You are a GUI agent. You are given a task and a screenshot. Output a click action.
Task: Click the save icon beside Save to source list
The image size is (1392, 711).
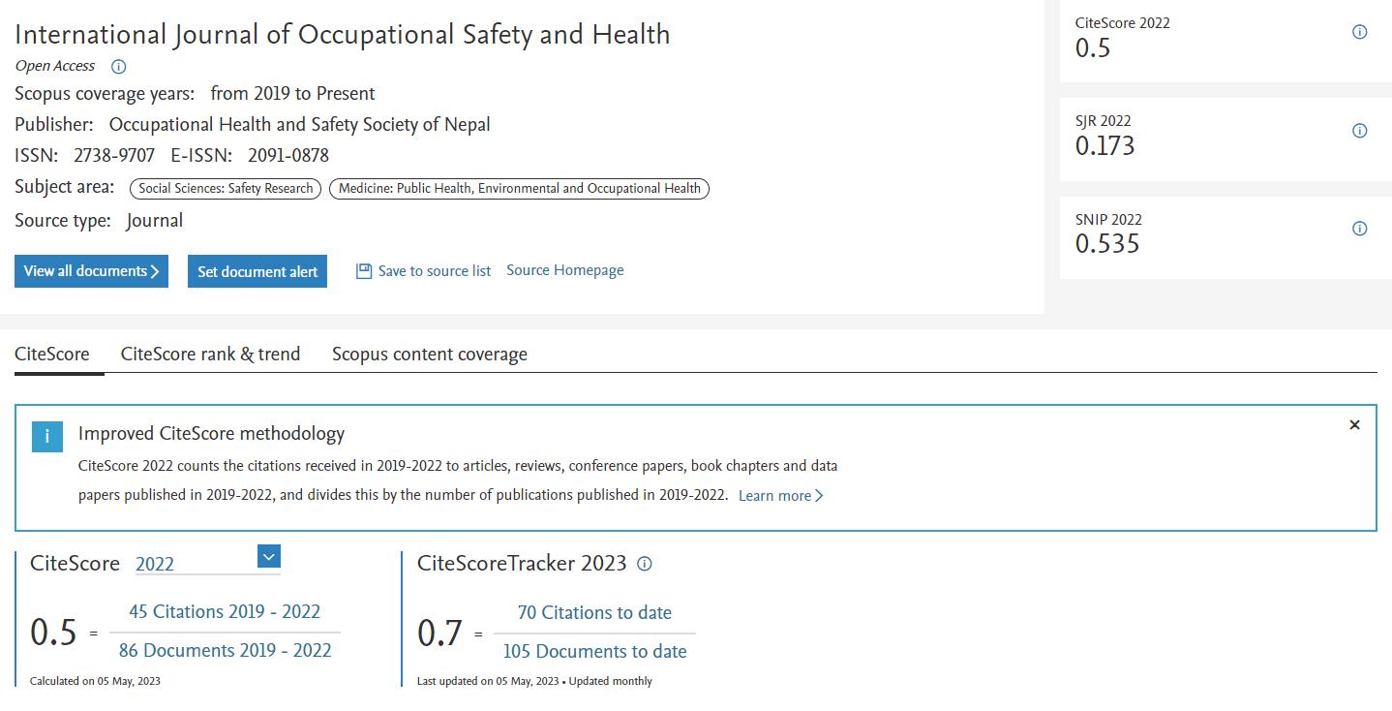(x=364, y=271)
